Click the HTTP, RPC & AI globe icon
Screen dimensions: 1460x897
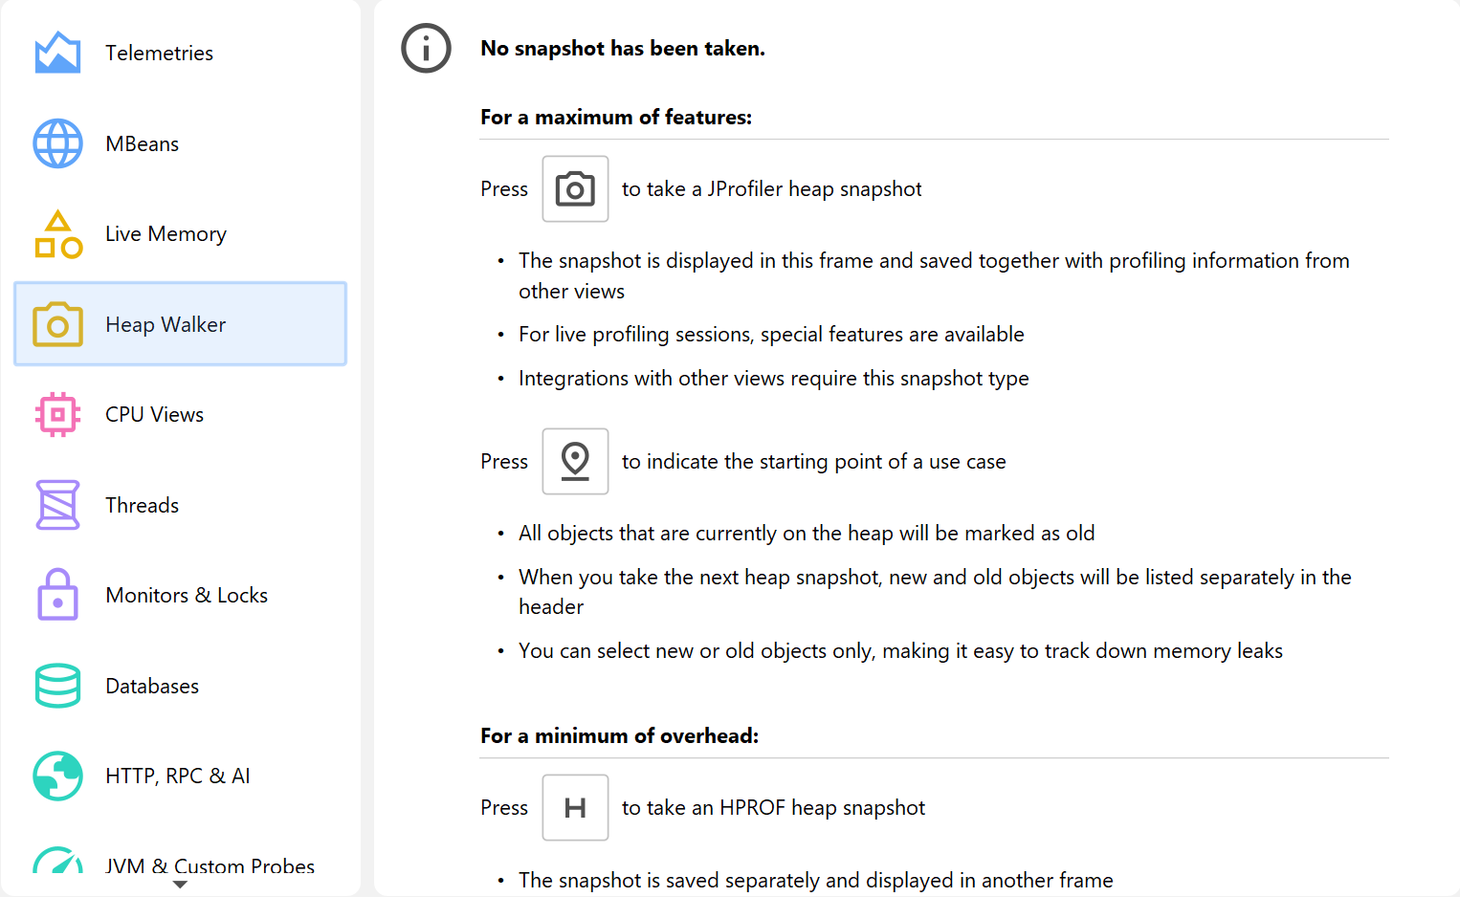57,776
